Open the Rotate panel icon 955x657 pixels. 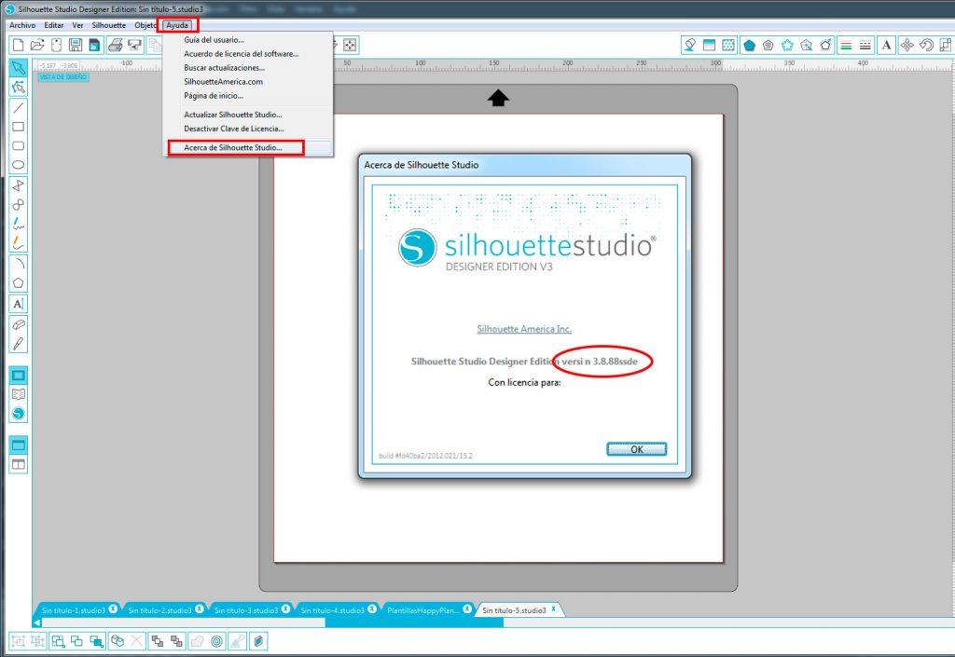click(x=926, y=45)
